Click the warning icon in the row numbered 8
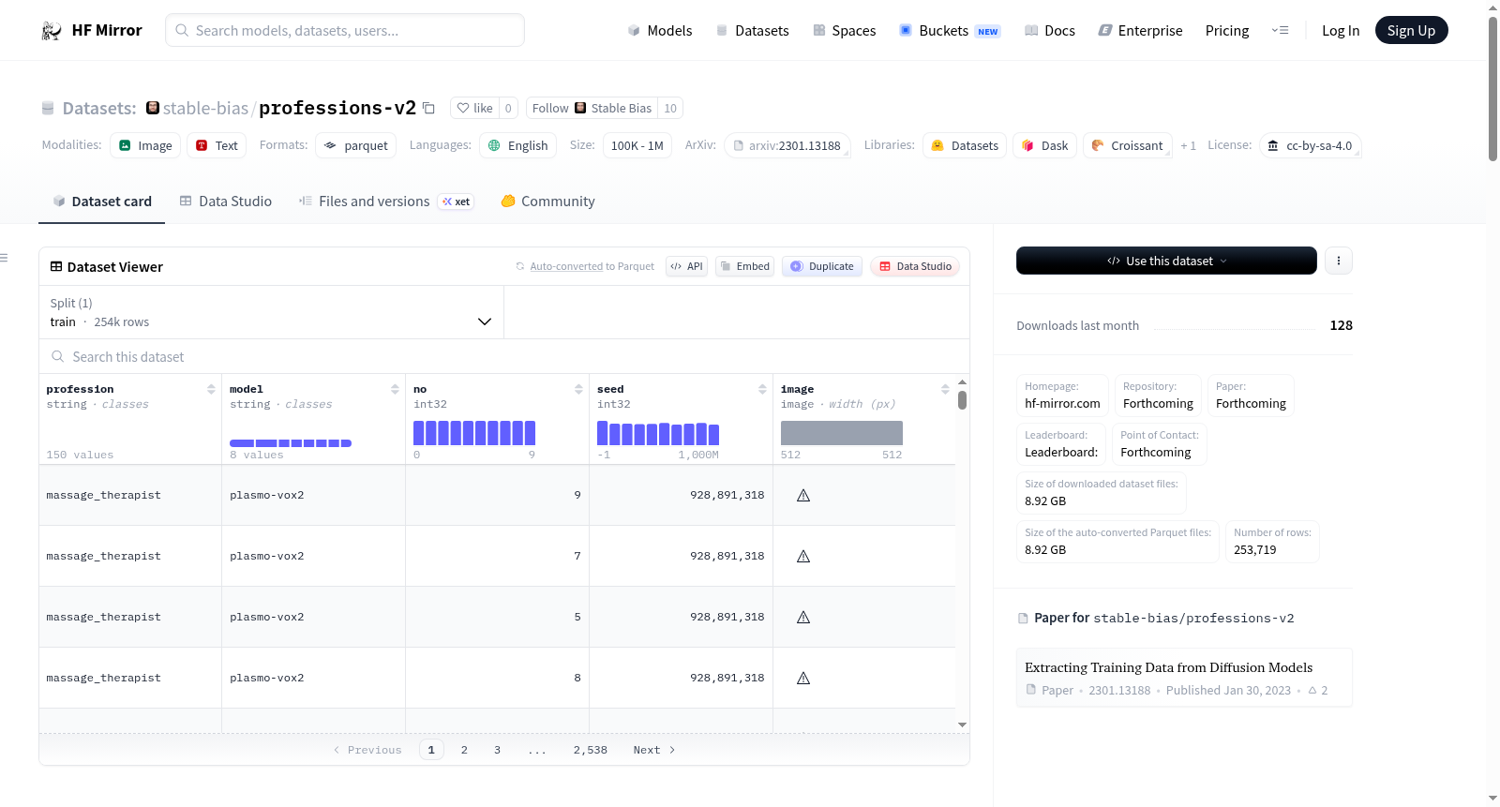This screenshot has width=1500, height=807. [x=803, y=678]
